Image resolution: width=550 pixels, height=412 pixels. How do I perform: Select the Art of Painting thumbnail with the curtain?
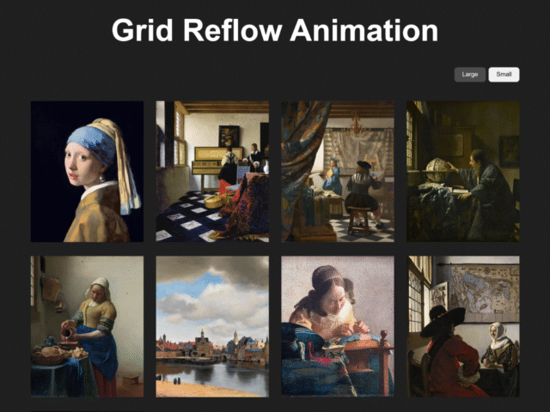(338, 172)
